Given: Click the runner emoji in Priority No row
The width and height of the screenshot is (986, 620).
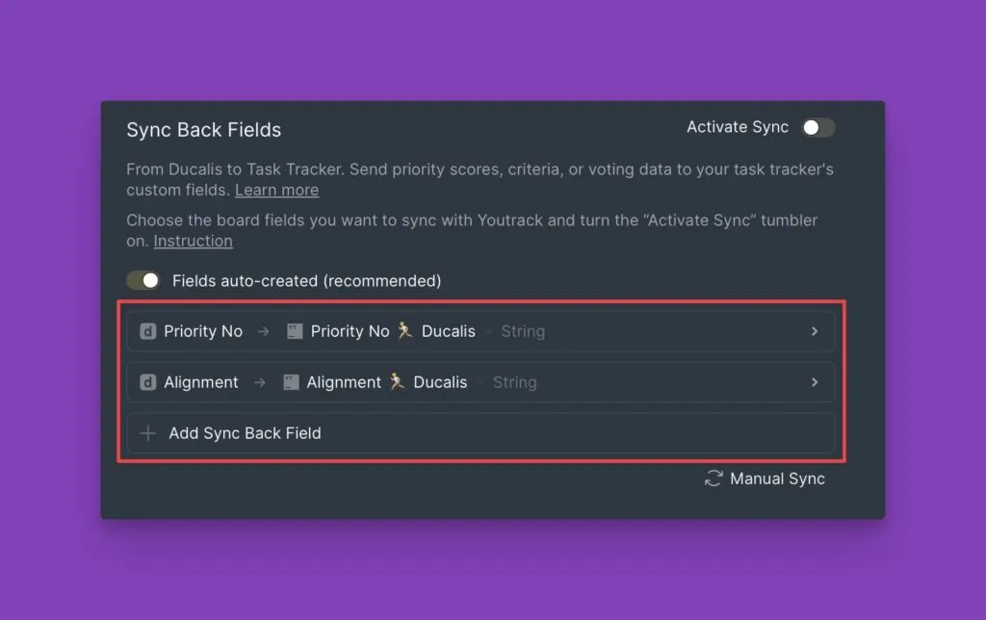Looking at the screenshot, I should coord(405,331).
